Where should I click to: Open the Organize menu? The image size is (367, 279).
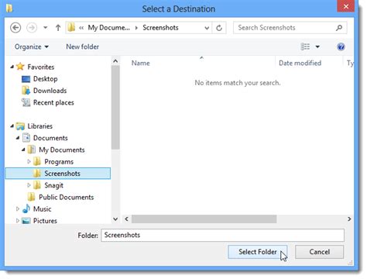click(32, 46)
